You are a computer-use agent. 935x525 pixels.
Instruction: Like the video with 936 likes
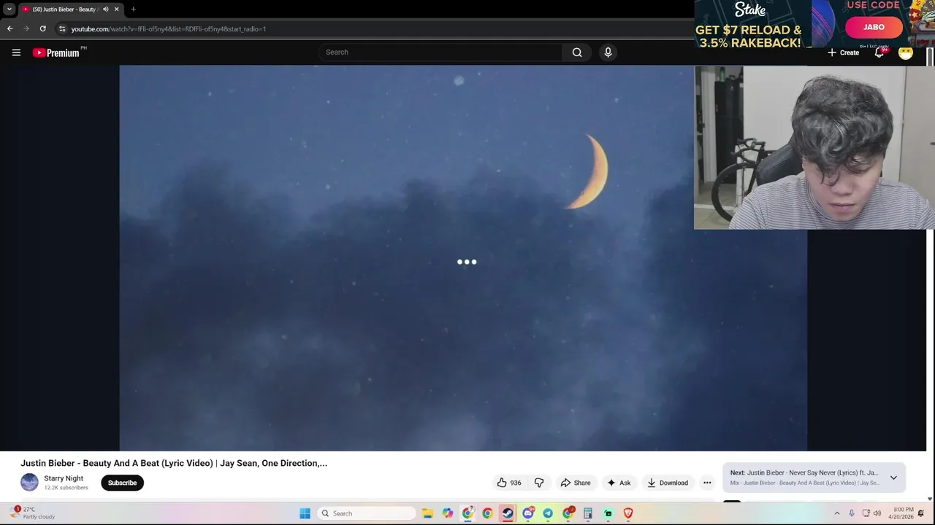509,483
